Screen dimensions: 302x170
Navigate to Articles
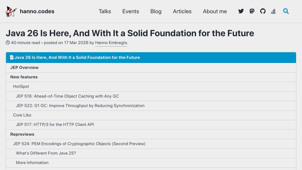[182, 11]
